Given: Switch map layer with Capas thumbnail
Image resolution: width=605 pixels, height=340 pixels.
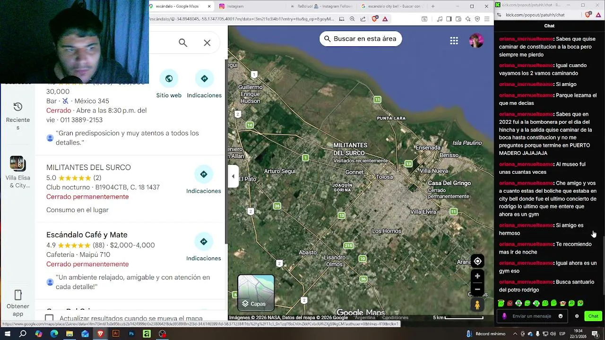Looking at the screenshot, I should pyautogui.click(x=256, y=293).
